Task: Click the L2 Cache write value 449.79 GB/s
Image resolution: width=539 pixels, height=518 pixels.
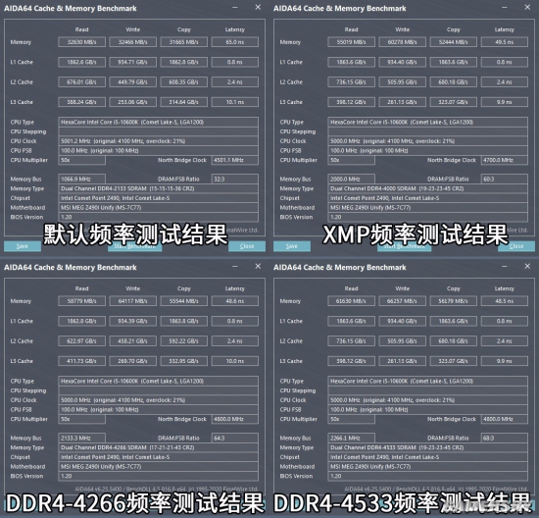Action: 132,81
